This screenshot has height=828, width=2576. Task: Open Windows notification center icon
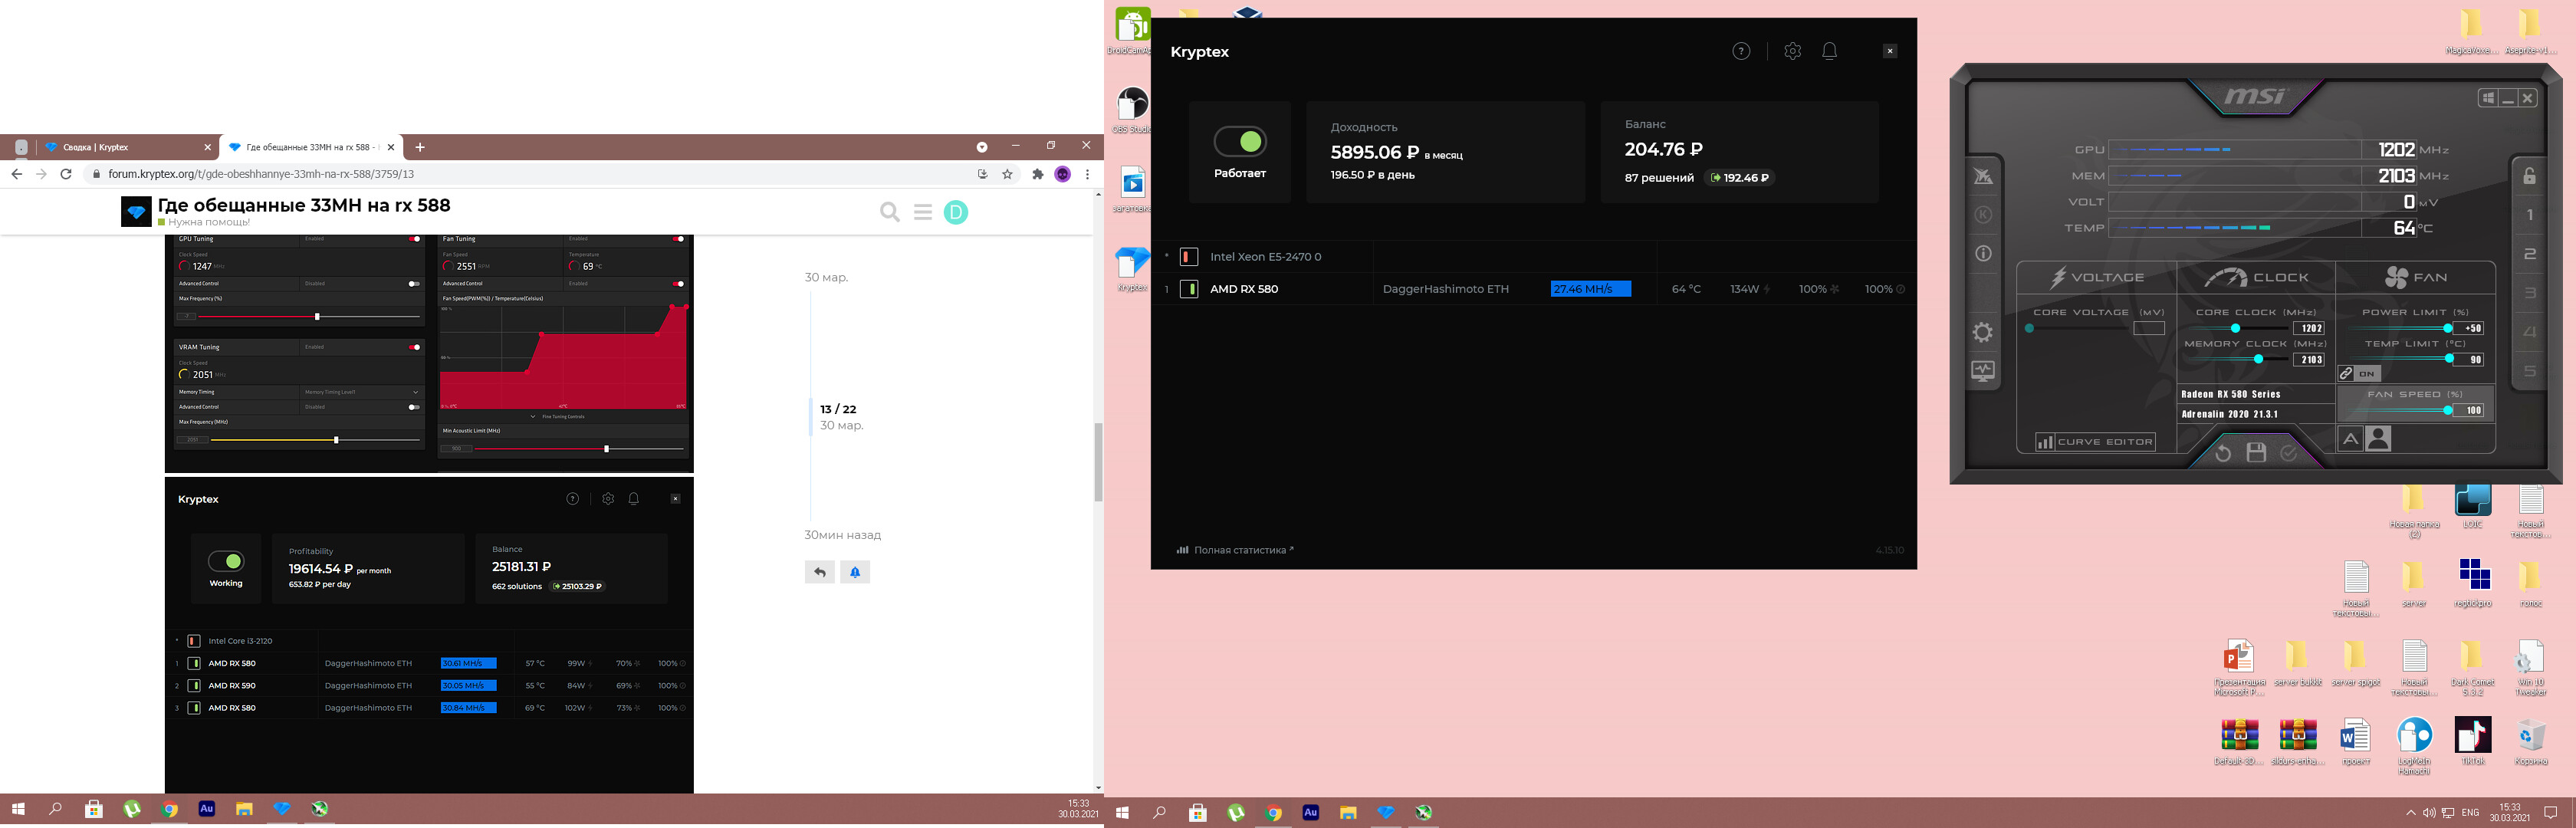point(2551,813)
